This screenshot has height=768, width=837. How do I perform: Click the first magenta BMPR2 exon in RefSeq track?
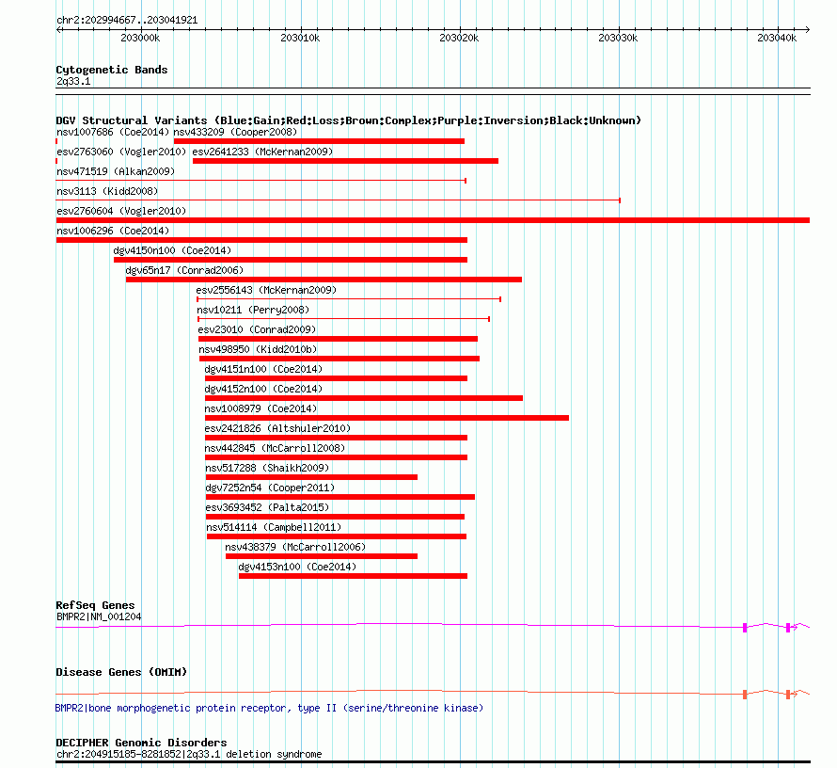click(745, 628)
